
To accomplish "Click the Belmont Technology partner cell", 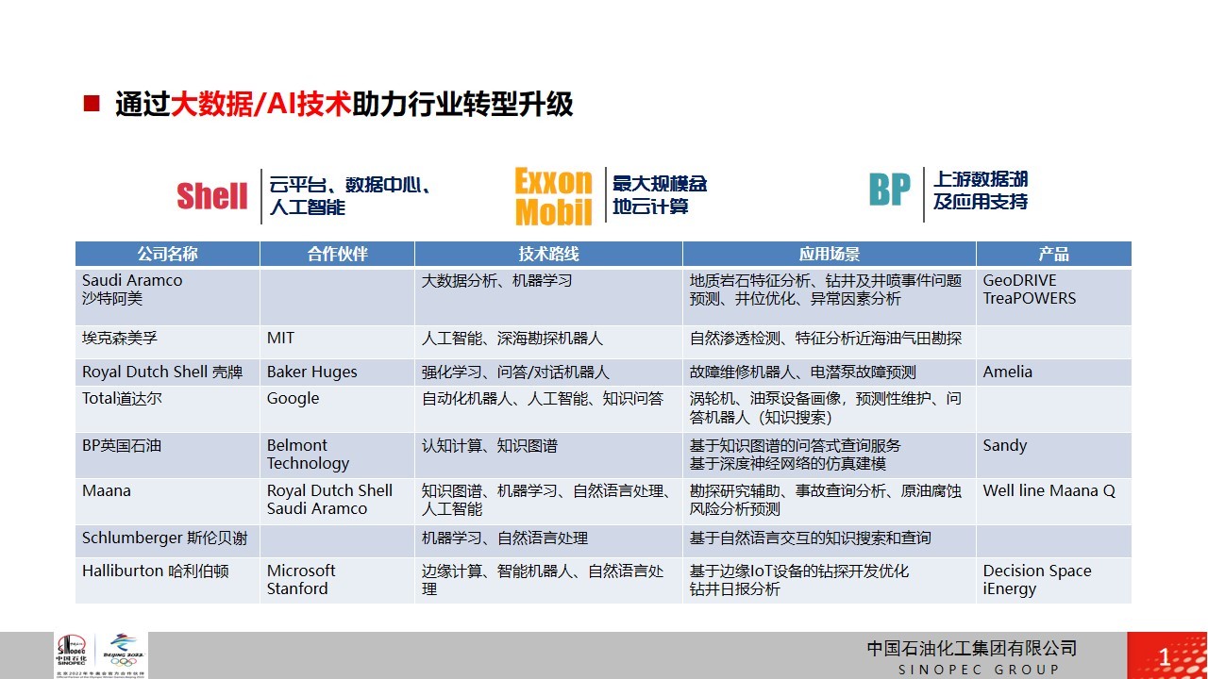I will click(337, 455).
